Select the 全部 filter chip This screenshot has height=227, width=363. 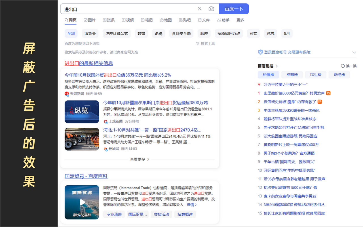(71, 33)
